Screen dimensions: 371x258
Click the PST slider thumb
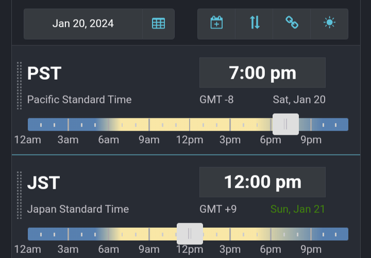[286, 124]
